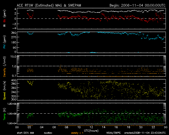Click the orange 'density < 1' caution legend

[x=78, y=133]
